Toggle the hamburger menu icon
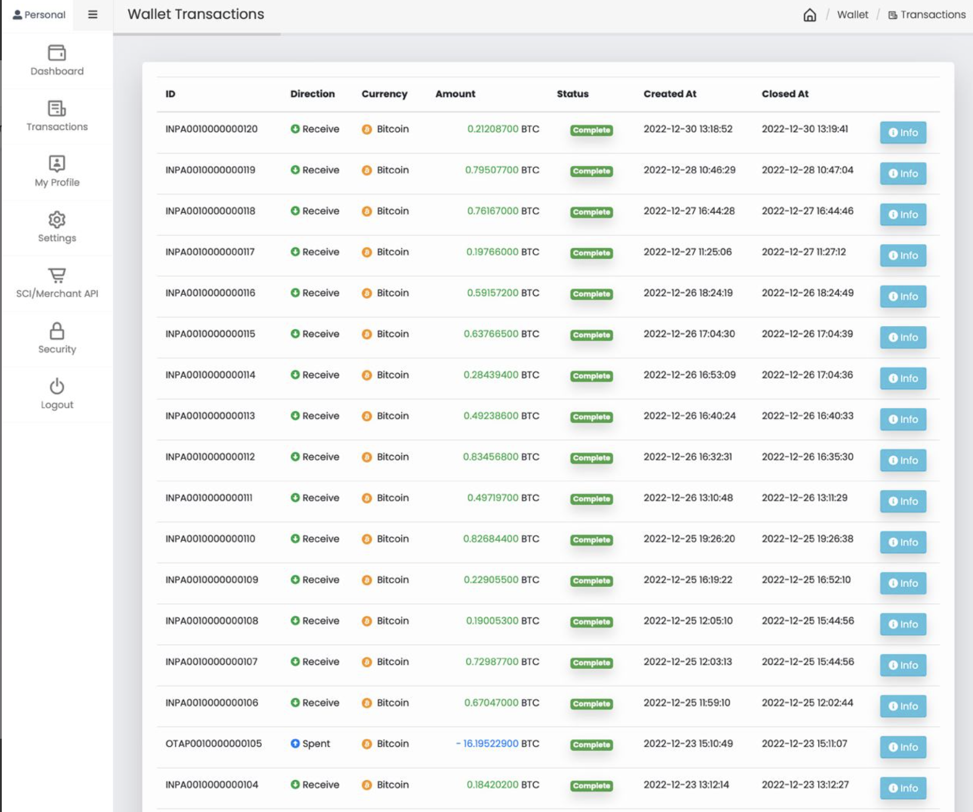 click(x=93, y=15)
